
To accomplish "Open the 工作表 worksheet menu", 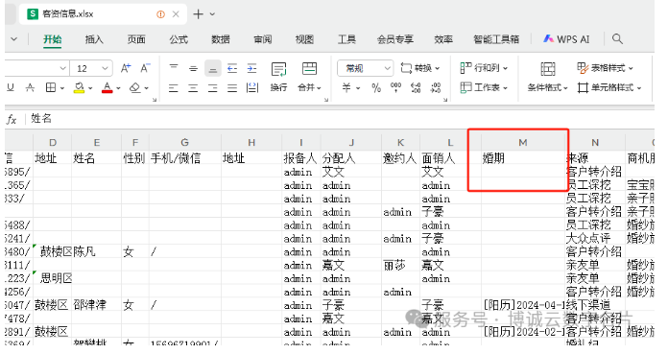I will (x=484, y=87).
